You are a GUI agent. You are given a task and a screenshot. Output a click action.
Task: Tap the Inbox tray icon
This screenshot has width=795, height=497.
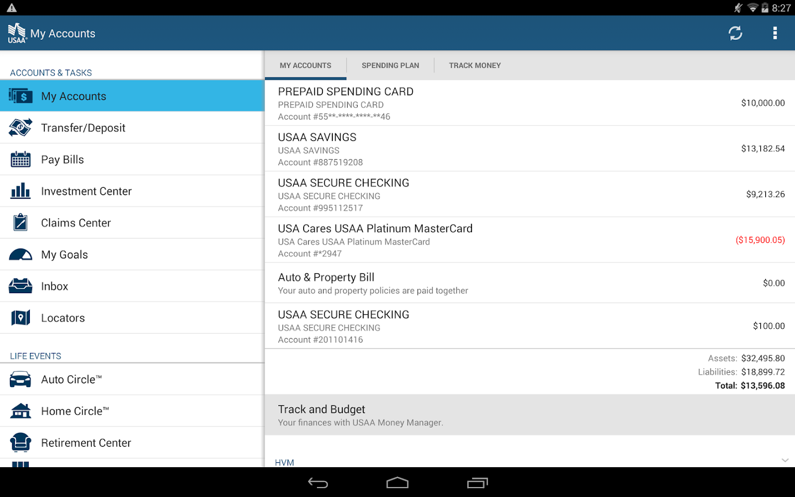[20, 286]
